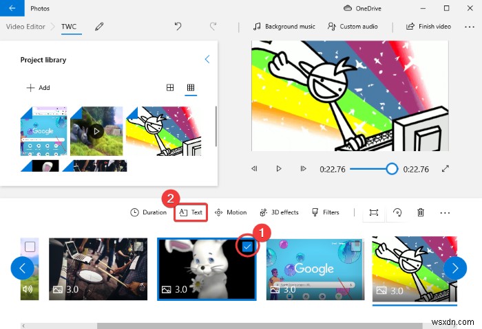Open the Video Editor breadcrumb
Image resolution: width=482 pixels, height=329 pixels.
(25, 26)
